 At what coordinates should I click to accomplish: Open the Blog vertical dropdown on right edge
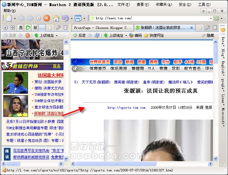223,54
